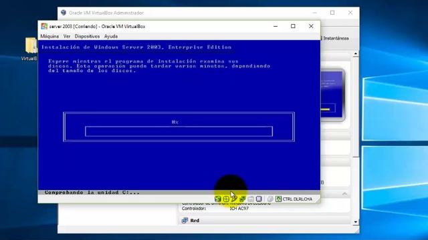
Task: Click the shared folders status icon
Action: 251,199
